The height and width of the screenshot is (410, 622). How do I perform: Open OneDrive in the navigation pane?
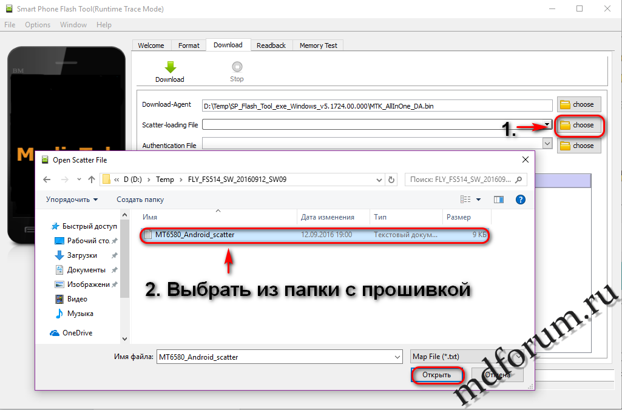[x=76, y=333]
